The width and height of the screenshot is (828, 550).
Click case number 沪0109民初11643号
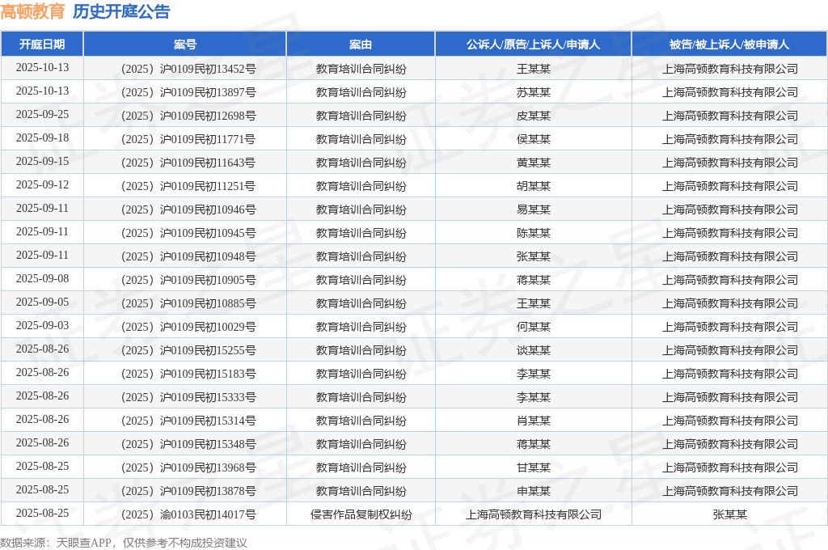coord(208,163)
